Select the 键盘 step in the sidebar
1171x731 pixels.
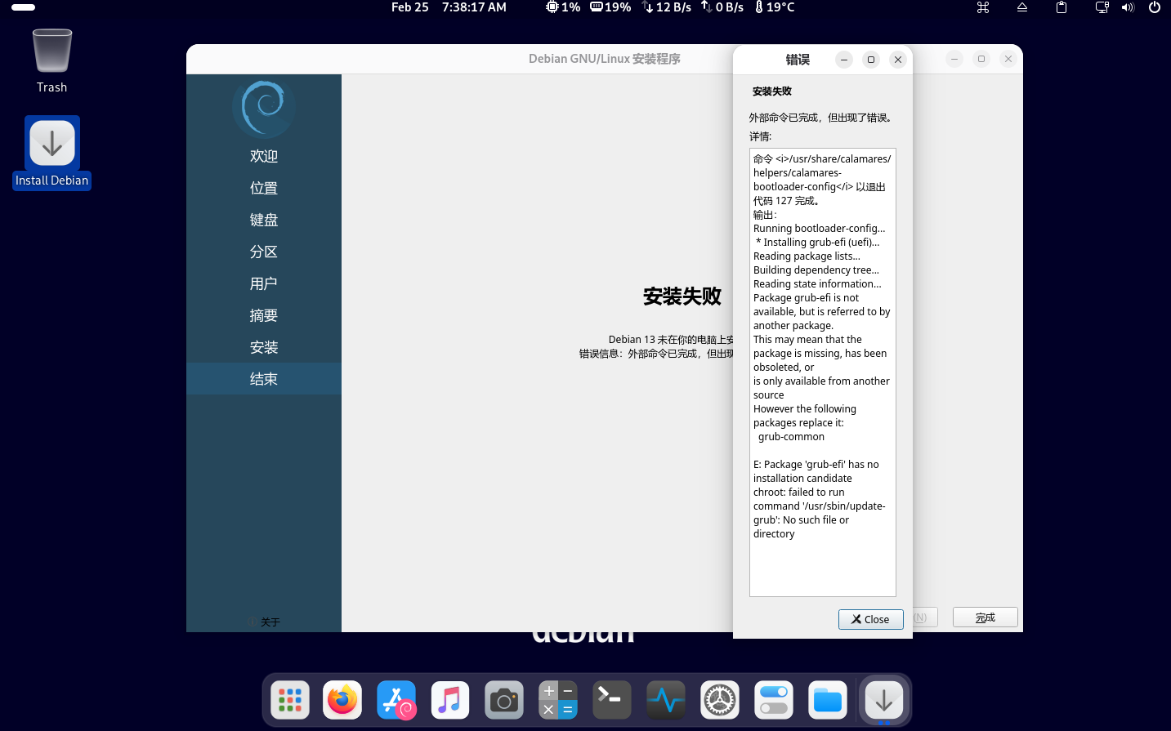point(264,220)
